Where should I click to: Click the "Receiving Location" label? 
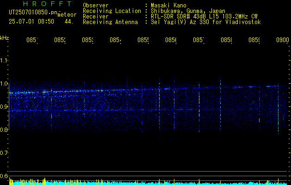[112, 11]
